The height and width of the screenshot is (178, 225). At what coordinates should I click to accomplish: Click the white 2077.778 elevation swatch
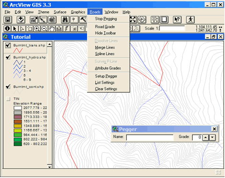[18, 108]
